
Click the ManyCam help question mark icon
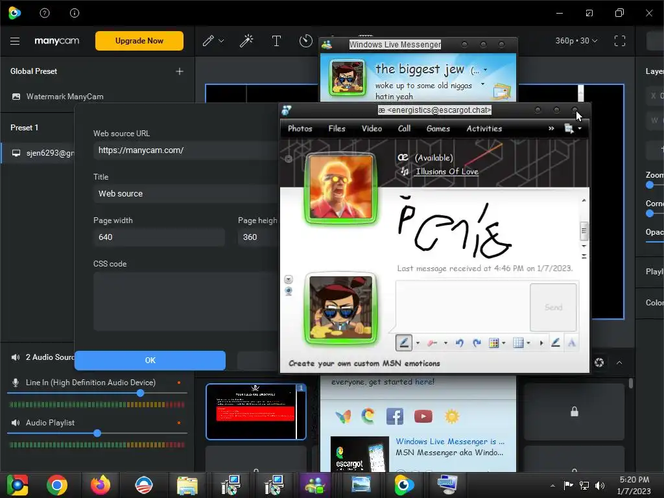[45, 13]
